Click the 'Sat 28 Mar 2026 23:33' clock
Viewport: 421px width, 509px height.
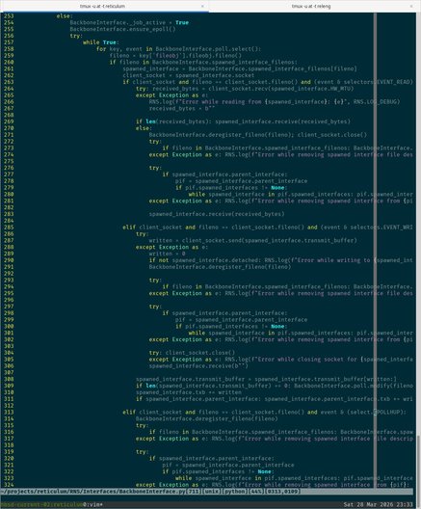379,504
